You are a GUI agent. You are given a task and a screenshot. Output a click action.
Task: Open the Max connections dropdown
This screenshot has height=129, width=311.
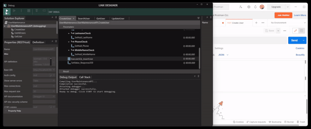point(54,86)
